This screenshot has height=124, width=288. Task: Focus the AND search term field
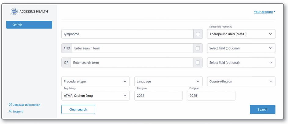point(132,48)
